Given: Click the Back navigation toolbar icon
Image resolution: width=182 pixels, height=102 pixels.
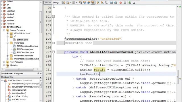Looking at the screenshot, I should 68,3.
